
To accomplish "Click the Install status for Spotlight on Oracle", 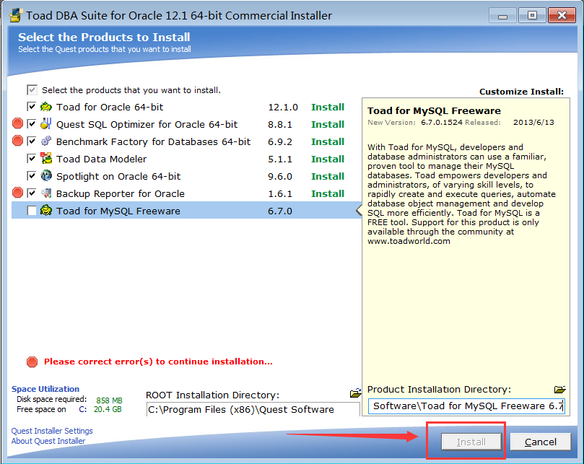I will (328, 177).
